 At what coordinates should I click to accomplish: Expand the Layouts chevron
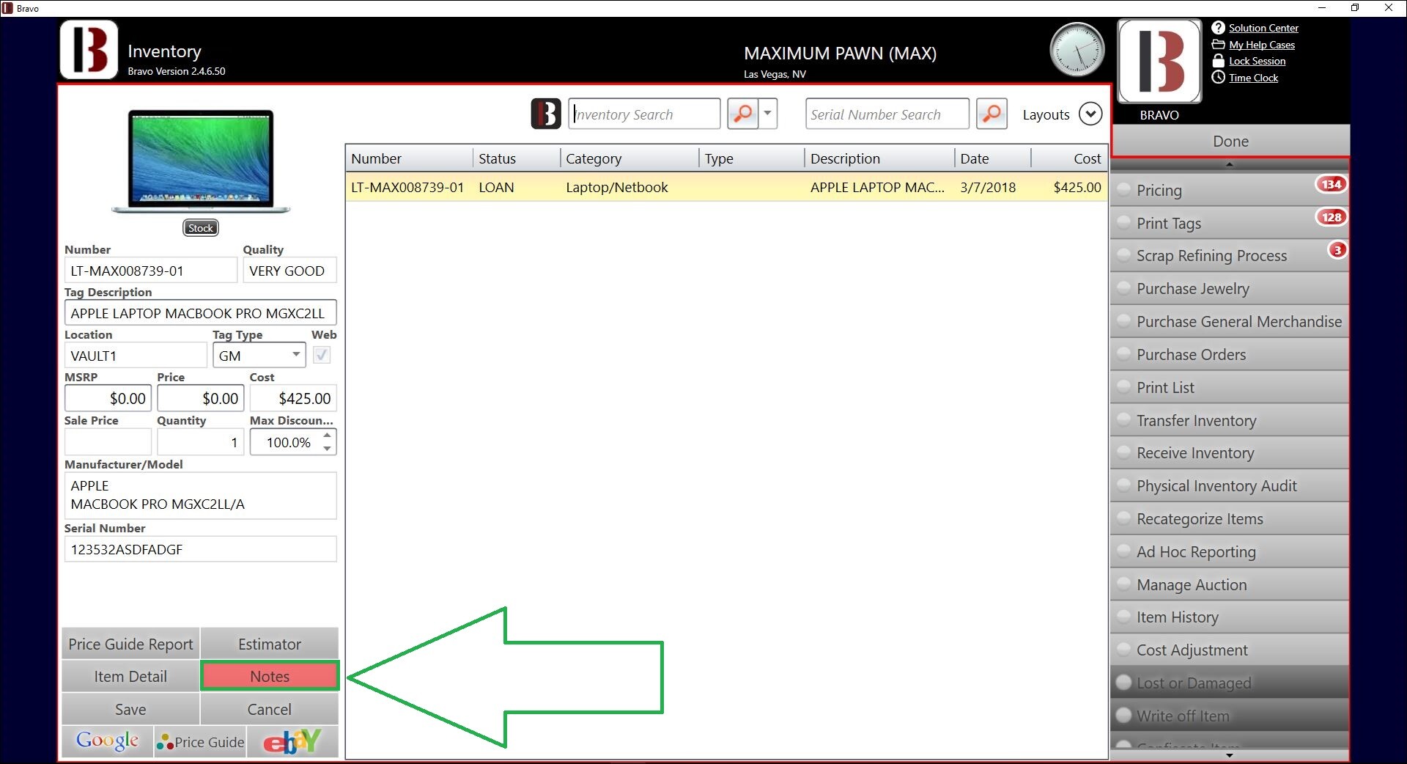click(1090, 114)
